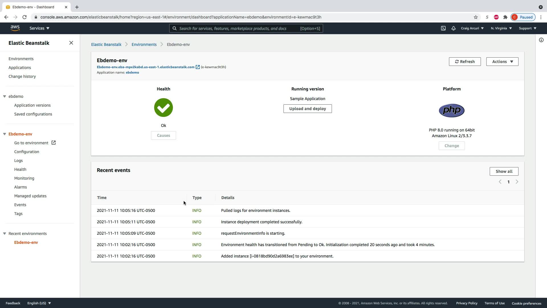Click the green health OK checkmark
The width and height of the screenshot is (547, 308).
pos(163,108)
